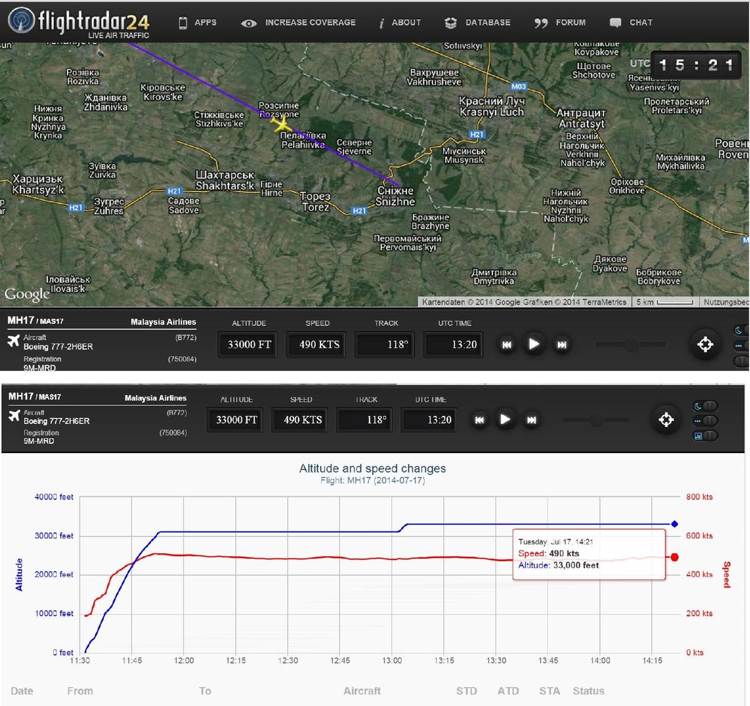The width and height of the screenshot is (750, 706).
Task: Toggle the chart graph switch above graph
Action: point(706,436)
